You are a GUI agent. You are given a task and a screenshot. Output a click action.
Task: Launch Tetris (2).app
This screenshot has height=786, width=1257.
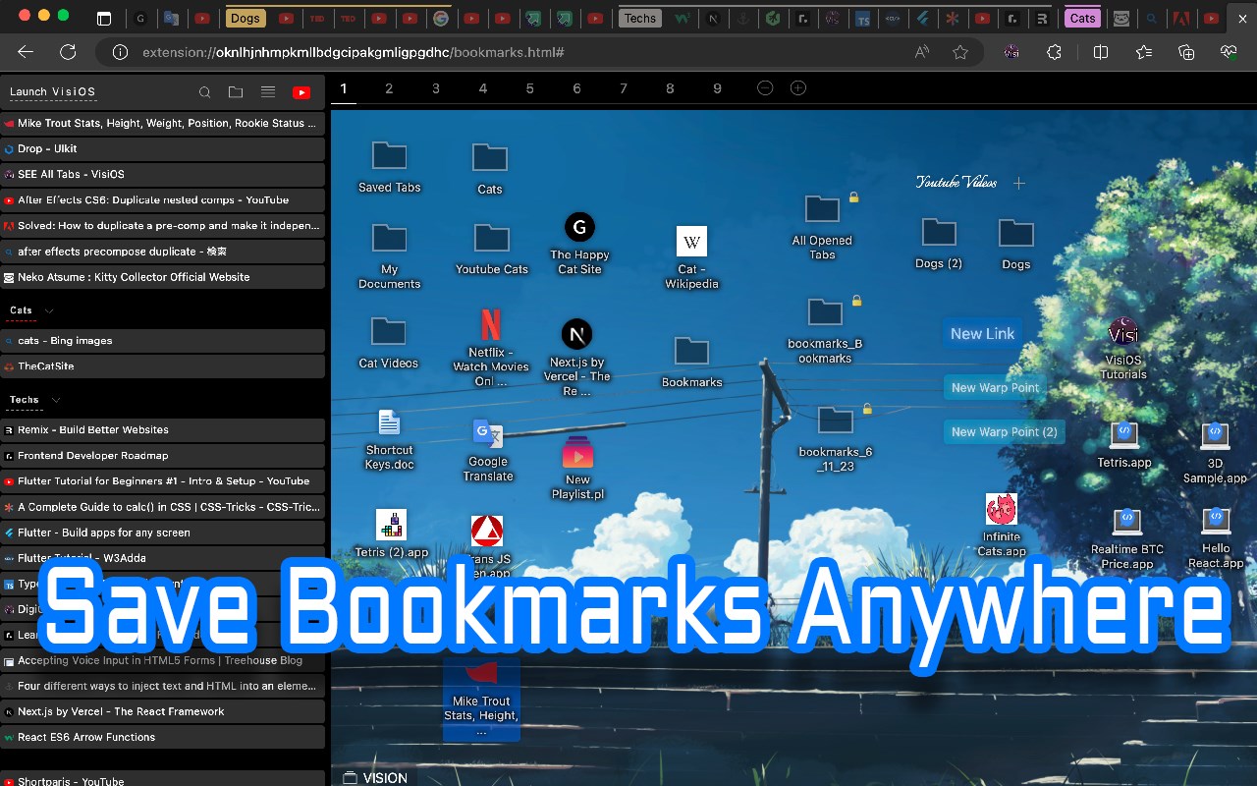[391, 533]
